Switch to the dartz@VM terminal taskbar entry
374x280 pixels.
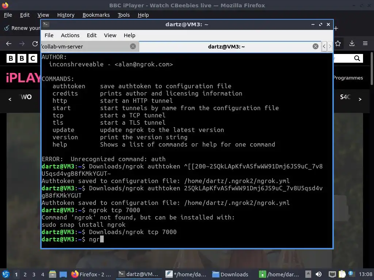pyautogui.click(x=138, y=274)
